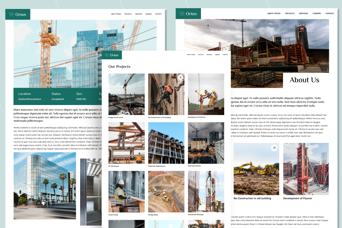Open arrow icon on excavator image in About Us page
The image size is (342, 228).
coord(274,148)
